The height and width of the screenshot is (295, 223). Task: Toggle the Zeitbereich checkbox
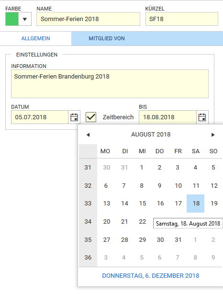(91, 117)
